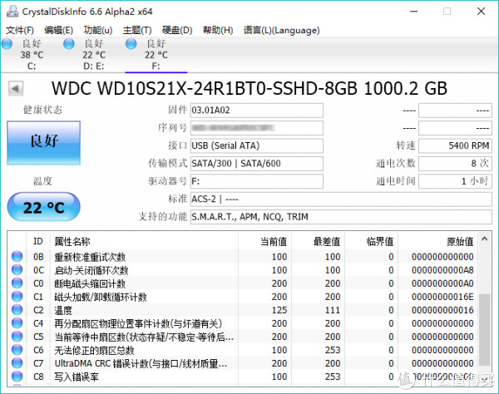Open the 语言(L)(Language) menu
This screenshot has width=499, height=394.
pos(281,30)
